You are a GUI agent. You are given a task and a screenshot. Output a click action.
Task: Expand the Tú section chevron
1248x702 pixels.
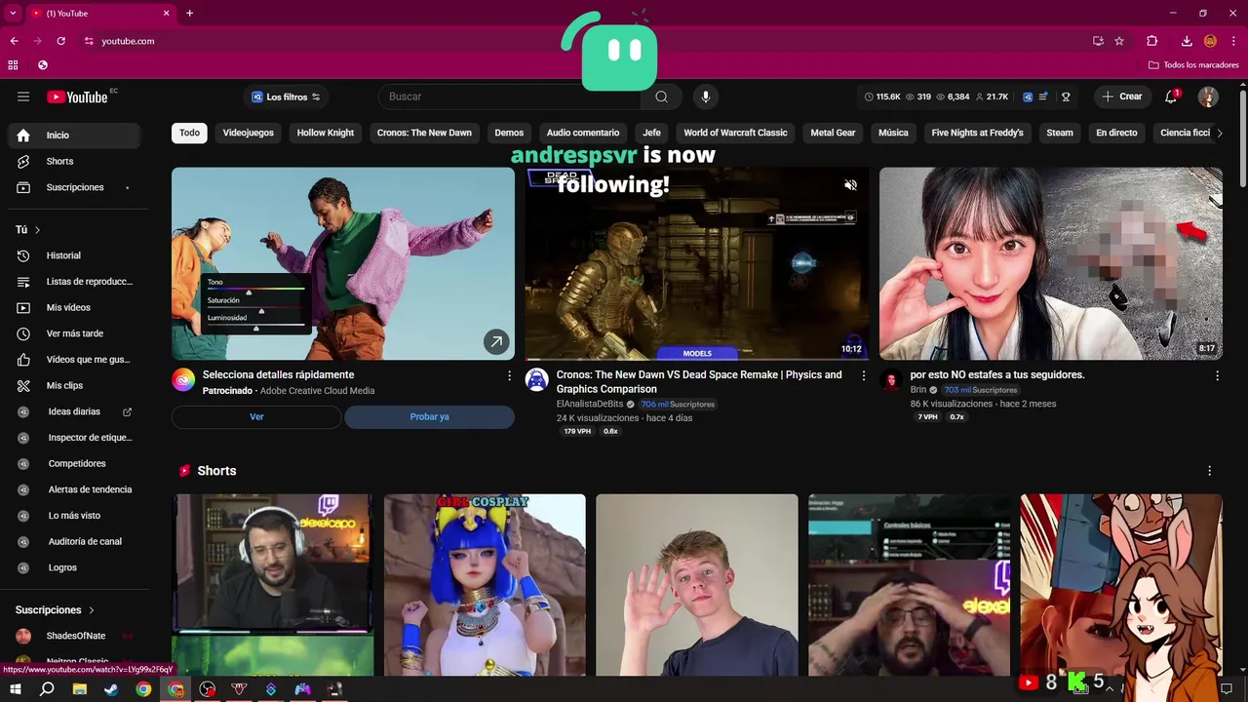click(x=38, y=230)
